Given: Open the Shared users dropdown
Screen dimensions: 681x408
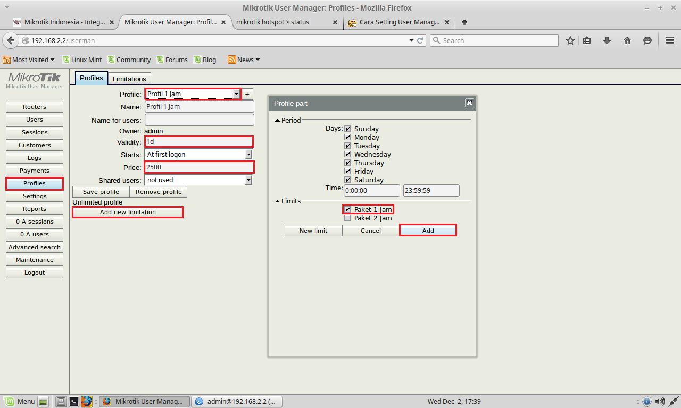Looking at the screenshot, I should tap(248, 180).
